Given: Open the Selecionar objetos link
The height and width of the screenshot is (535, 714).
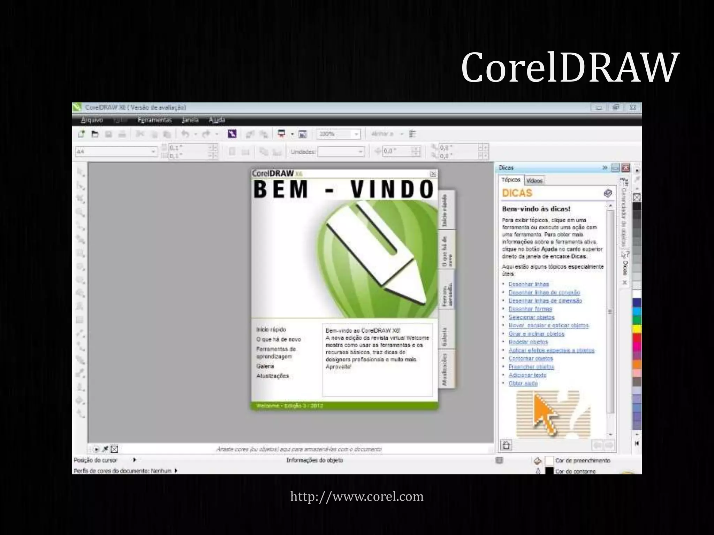Looking at the screenshot, I should [531, 317].
